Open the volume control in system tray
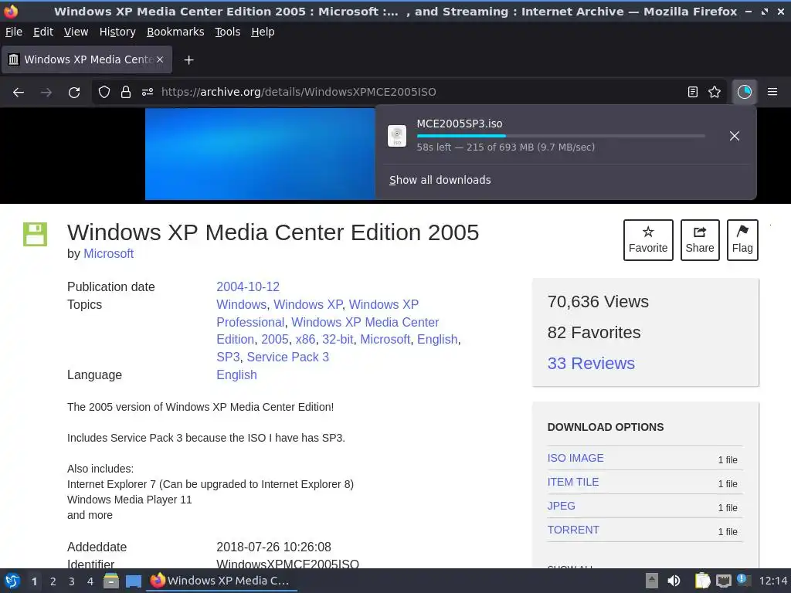 pos(674,581)
